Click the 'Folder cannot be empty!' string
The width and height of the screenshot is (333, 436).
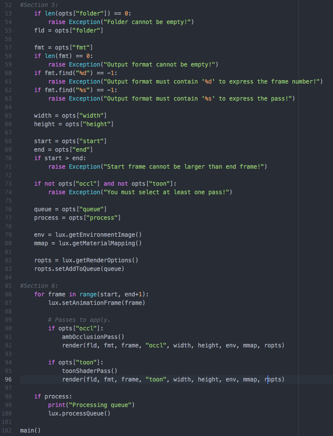coord(147,22)
